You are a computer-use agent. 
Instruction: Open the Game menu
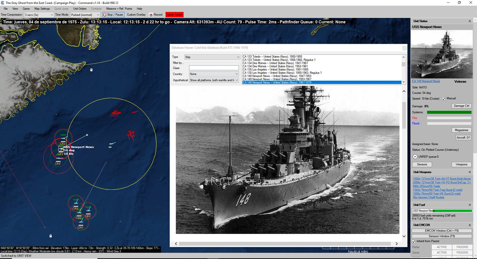tap(26, 8)
